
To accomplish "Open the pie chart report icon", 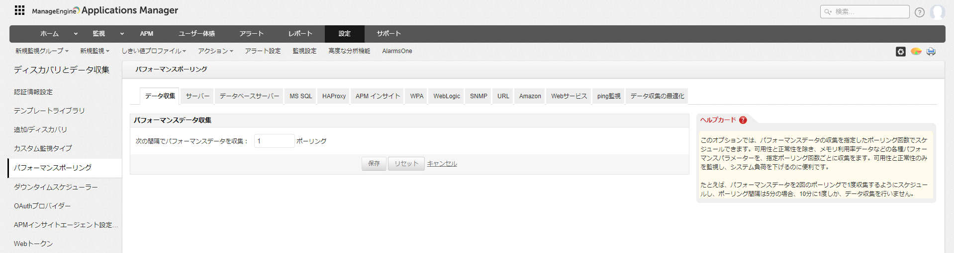I will click(x=916, y=52).
